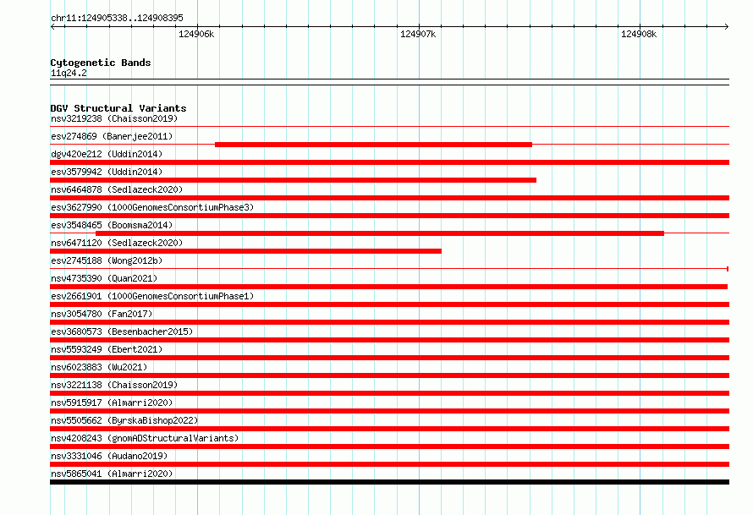Click nsv6023883 (Wu2021) variant label
Image resolution: width=753 pixels, height=515 pixels.
[99, 367]
